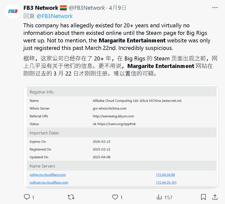Open the 4月9日 post timestamp
Image resolution: width=225 pixels, height=204 pixels.
pyautogui.click(x=117, y=8)
